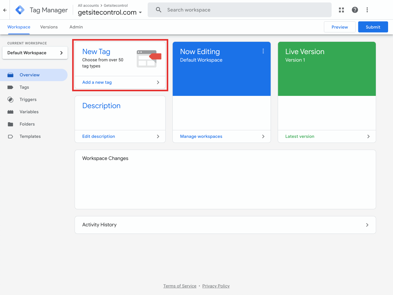Viewport: 393px width, 295px height.
Task: Click the back arrow to leave workspace
Action: click(x=5, y=10)
